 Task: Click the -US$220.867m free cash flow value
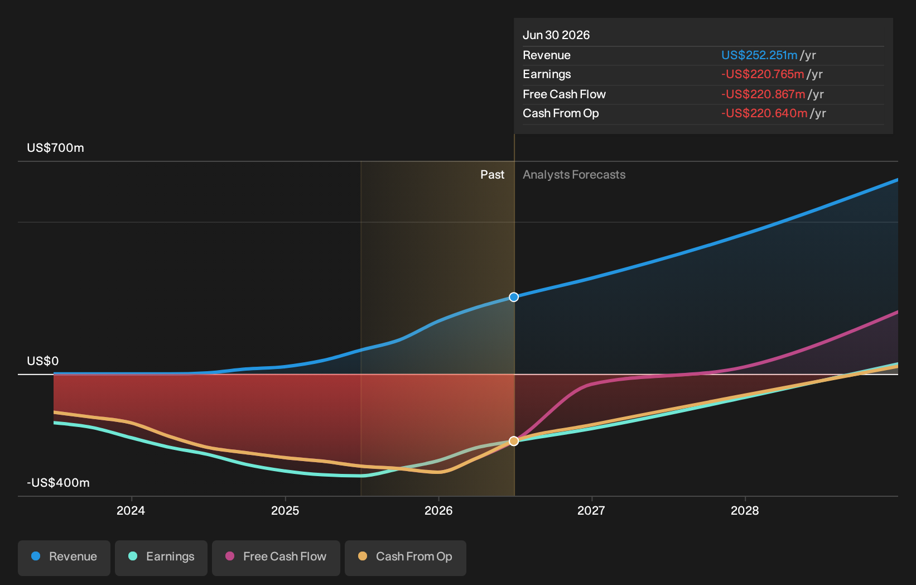(x=763, y=94)
